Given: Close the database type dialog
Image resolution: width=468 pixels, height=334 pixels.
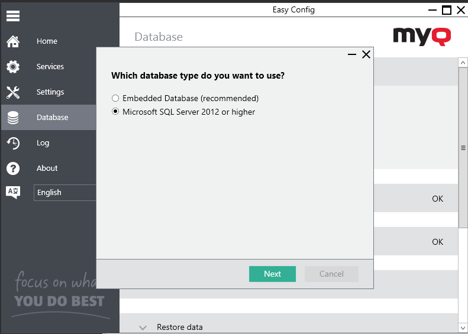Looking at the screenshot, I should click(x=366, y=54).
